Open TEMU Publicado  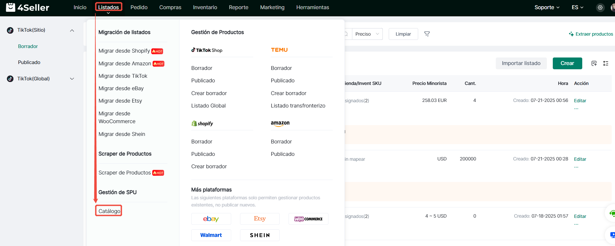pyautogui.click(x=283, y=80)
